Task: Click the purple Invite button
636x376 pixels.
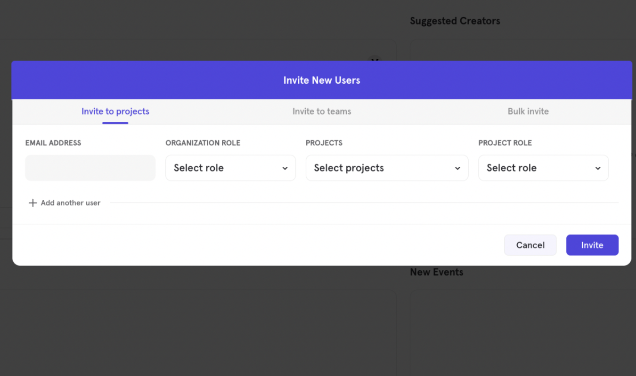Action: click(592, 245)
